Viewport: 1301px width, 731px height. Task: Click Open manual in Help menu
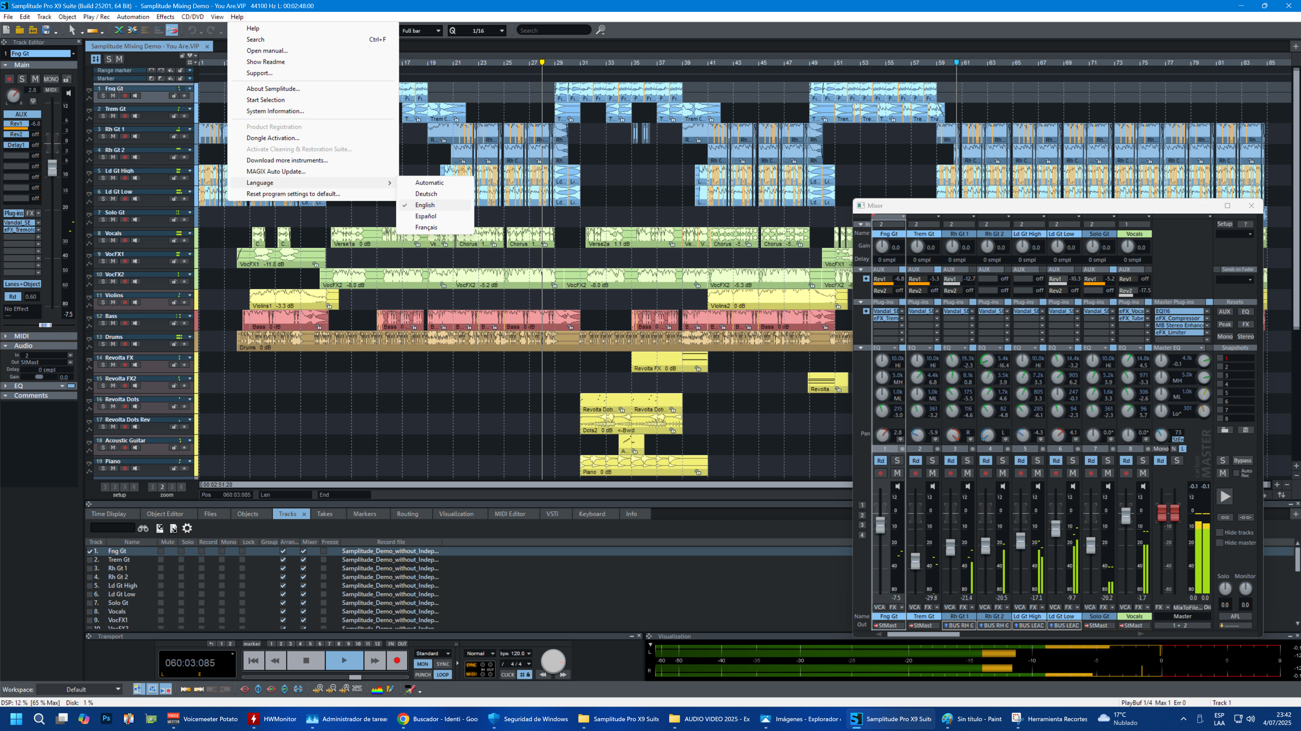267,51
